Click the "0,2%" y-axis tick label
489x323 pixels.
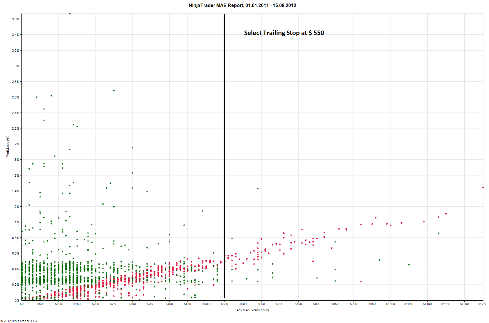16,284
